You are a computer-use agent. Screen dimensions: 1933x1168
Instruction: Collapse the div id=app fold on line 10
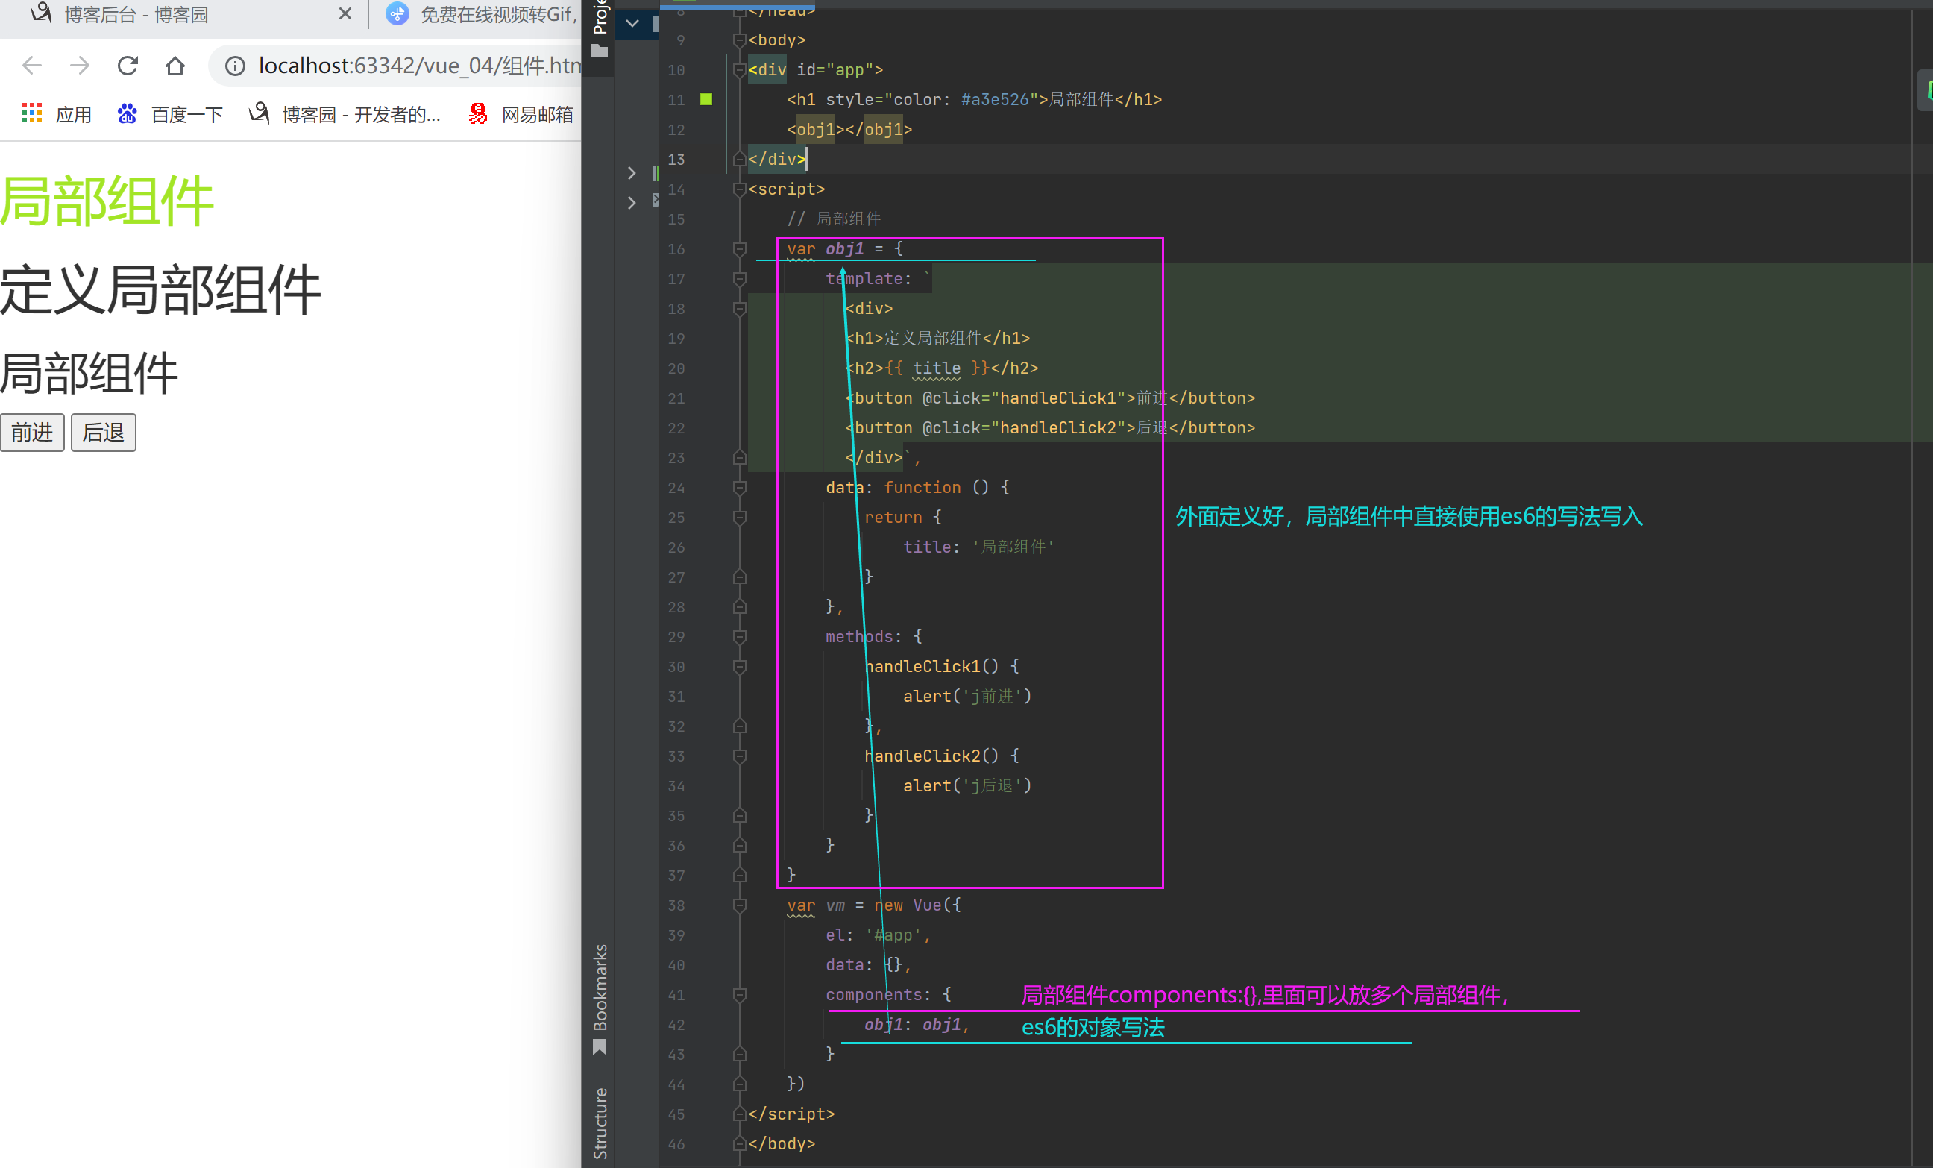click(738, 70)
